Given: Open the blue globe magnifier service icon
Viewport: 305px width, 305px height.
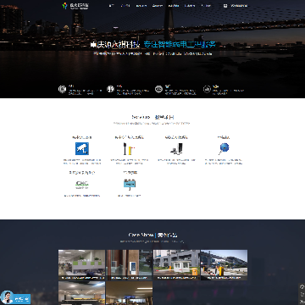Looking at the screenshot, I should (x=224, y=148).
